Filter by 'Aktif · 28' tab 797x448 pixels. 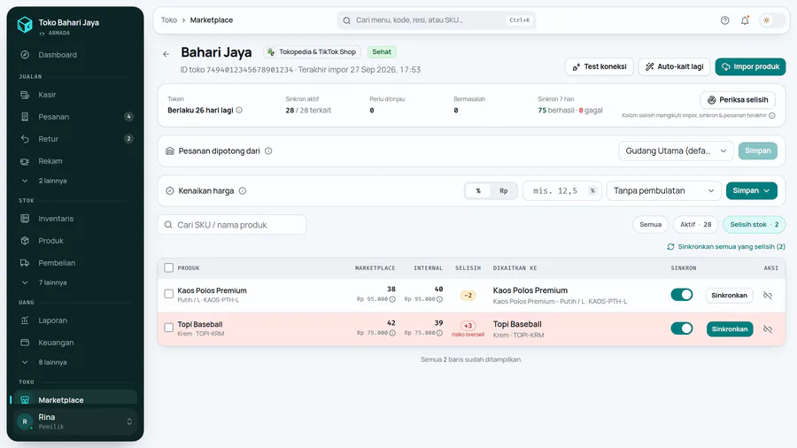pos(695,225)
